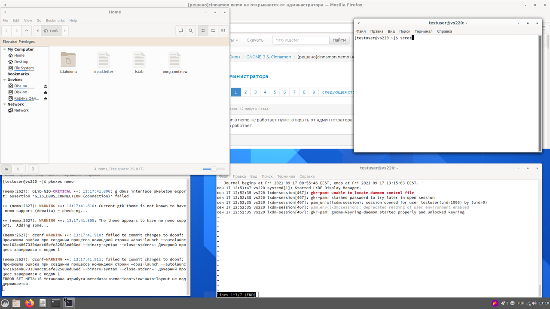Click Скачать link on the Firefox page
This screenshot has height=309, width=550.
pos(255,40)
